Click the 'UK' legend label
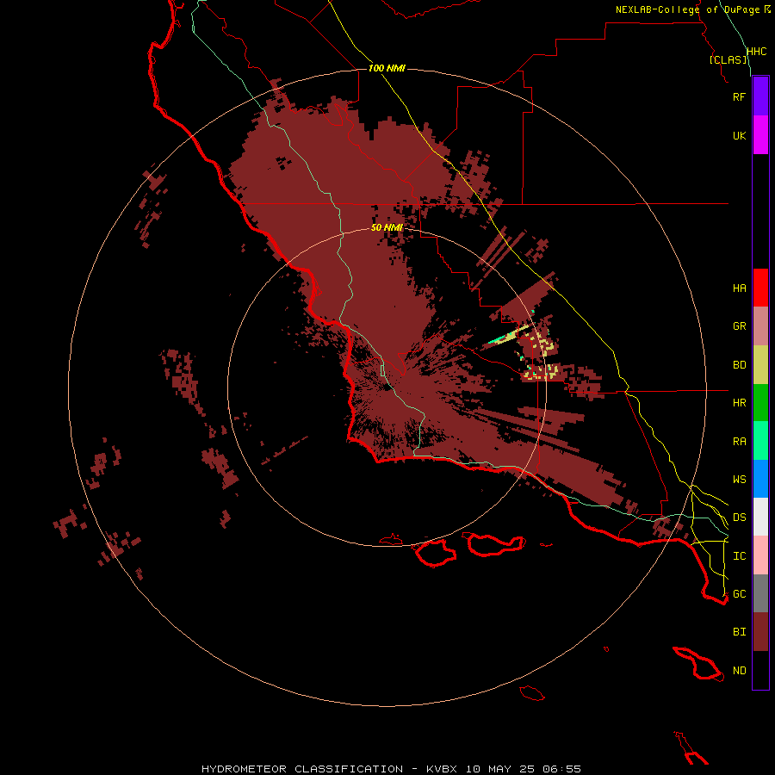 click(740, 135)
